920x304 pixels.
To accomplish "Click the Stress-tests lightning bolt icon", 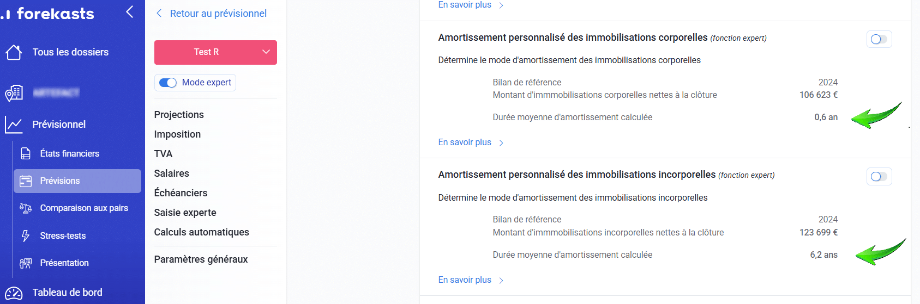I will [x=26, y=235].
